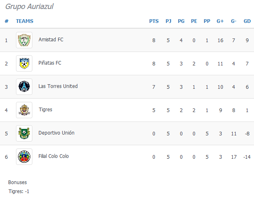Open the Filial Colo Colo name link
254x198 pixels.
[54, 156]
